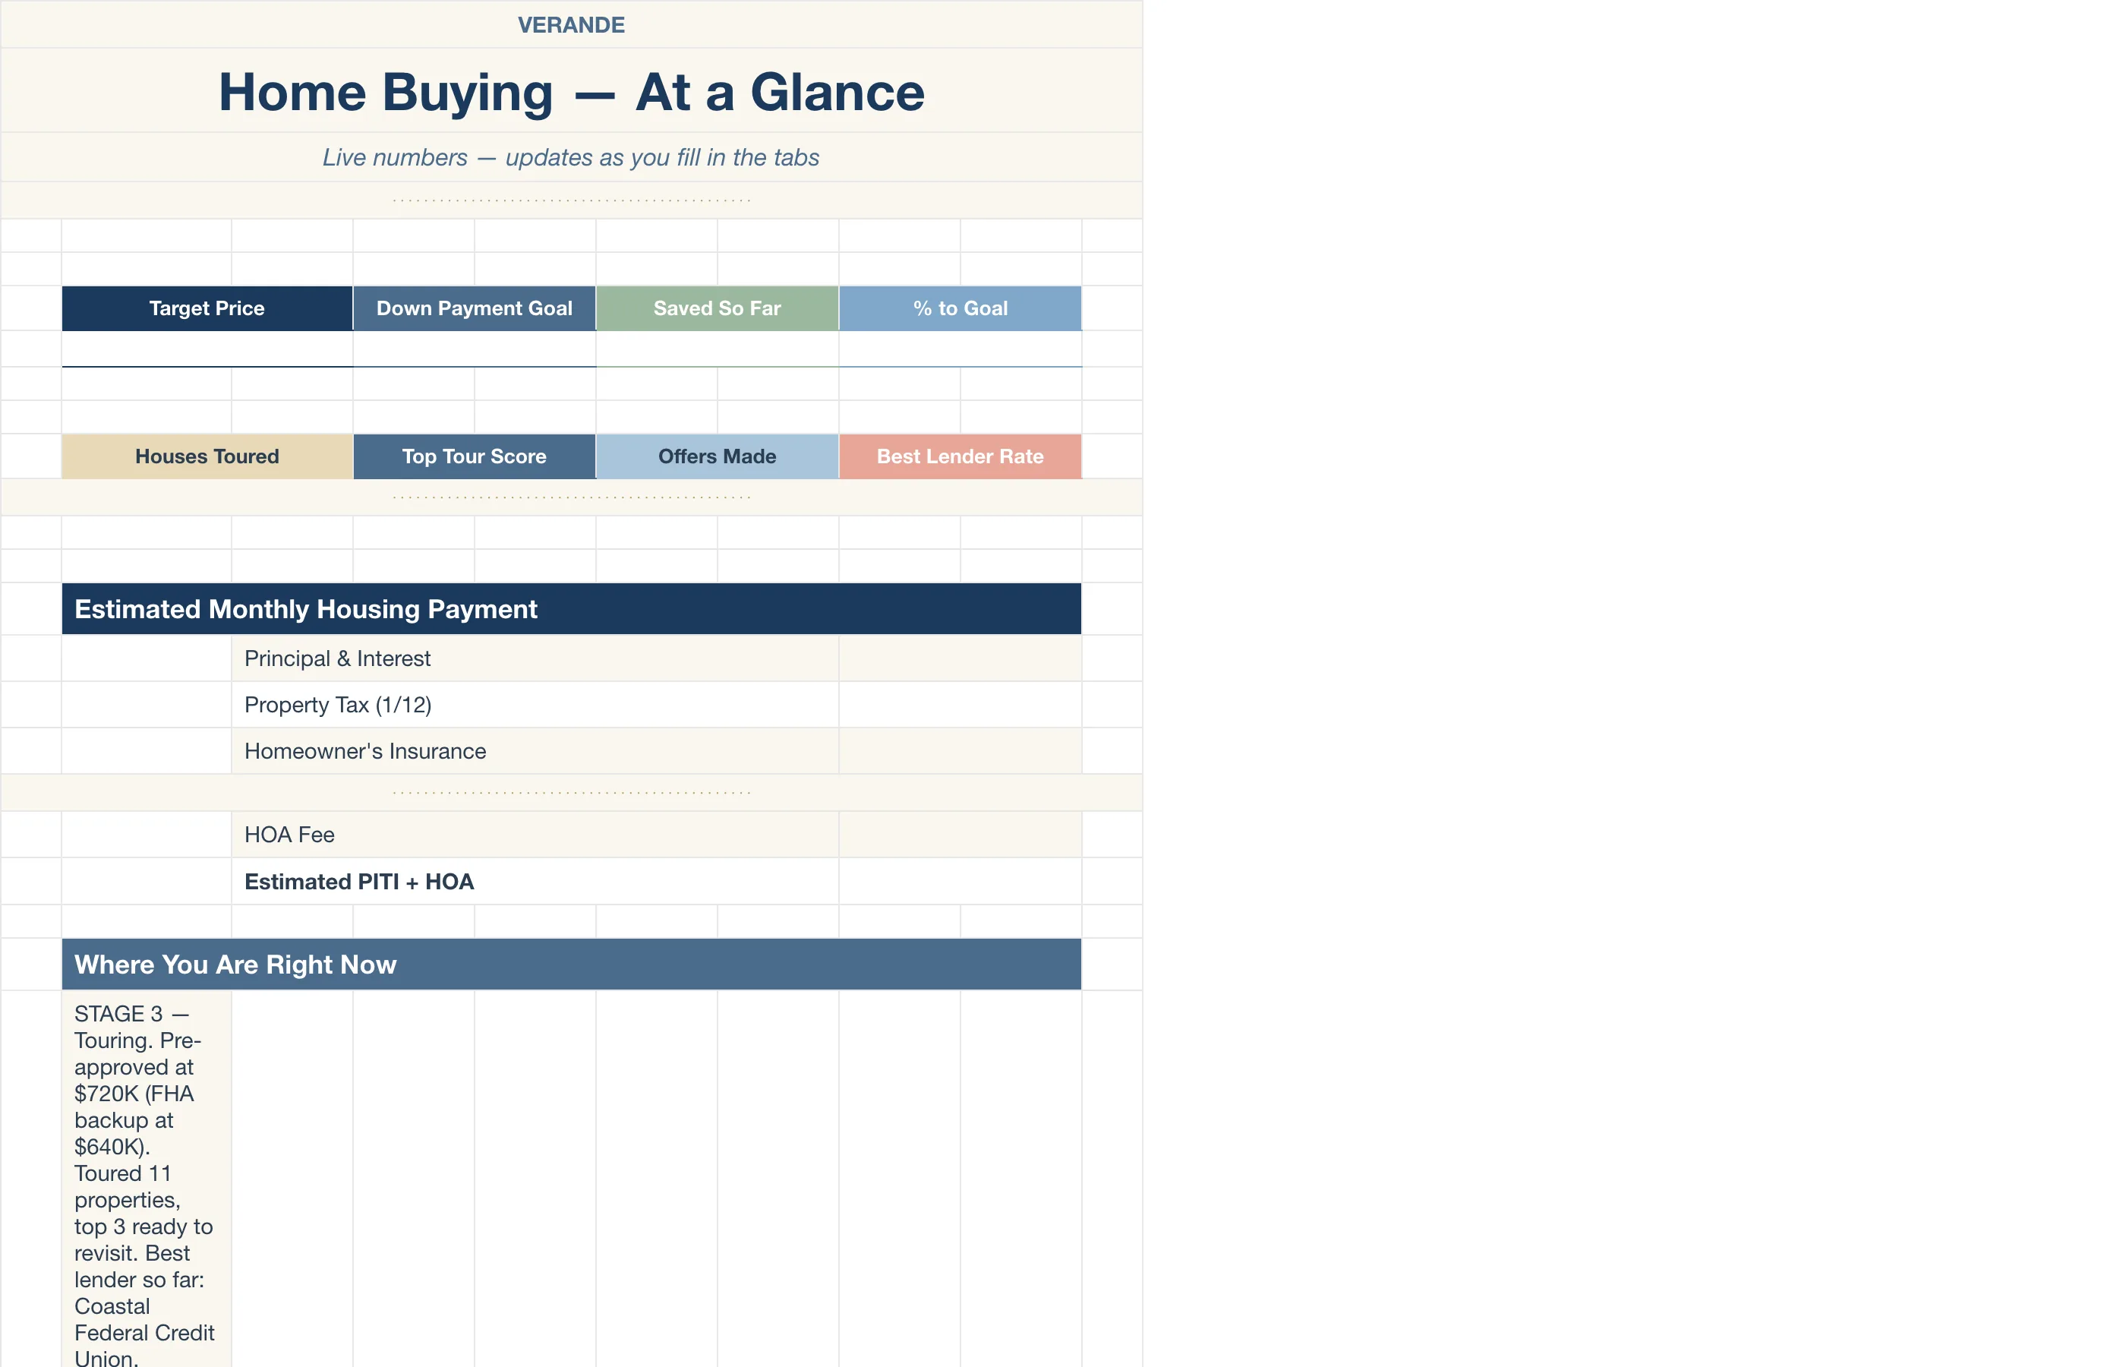
Task: Select the Property Tax (1/12) label
Action: coord(535,705)
